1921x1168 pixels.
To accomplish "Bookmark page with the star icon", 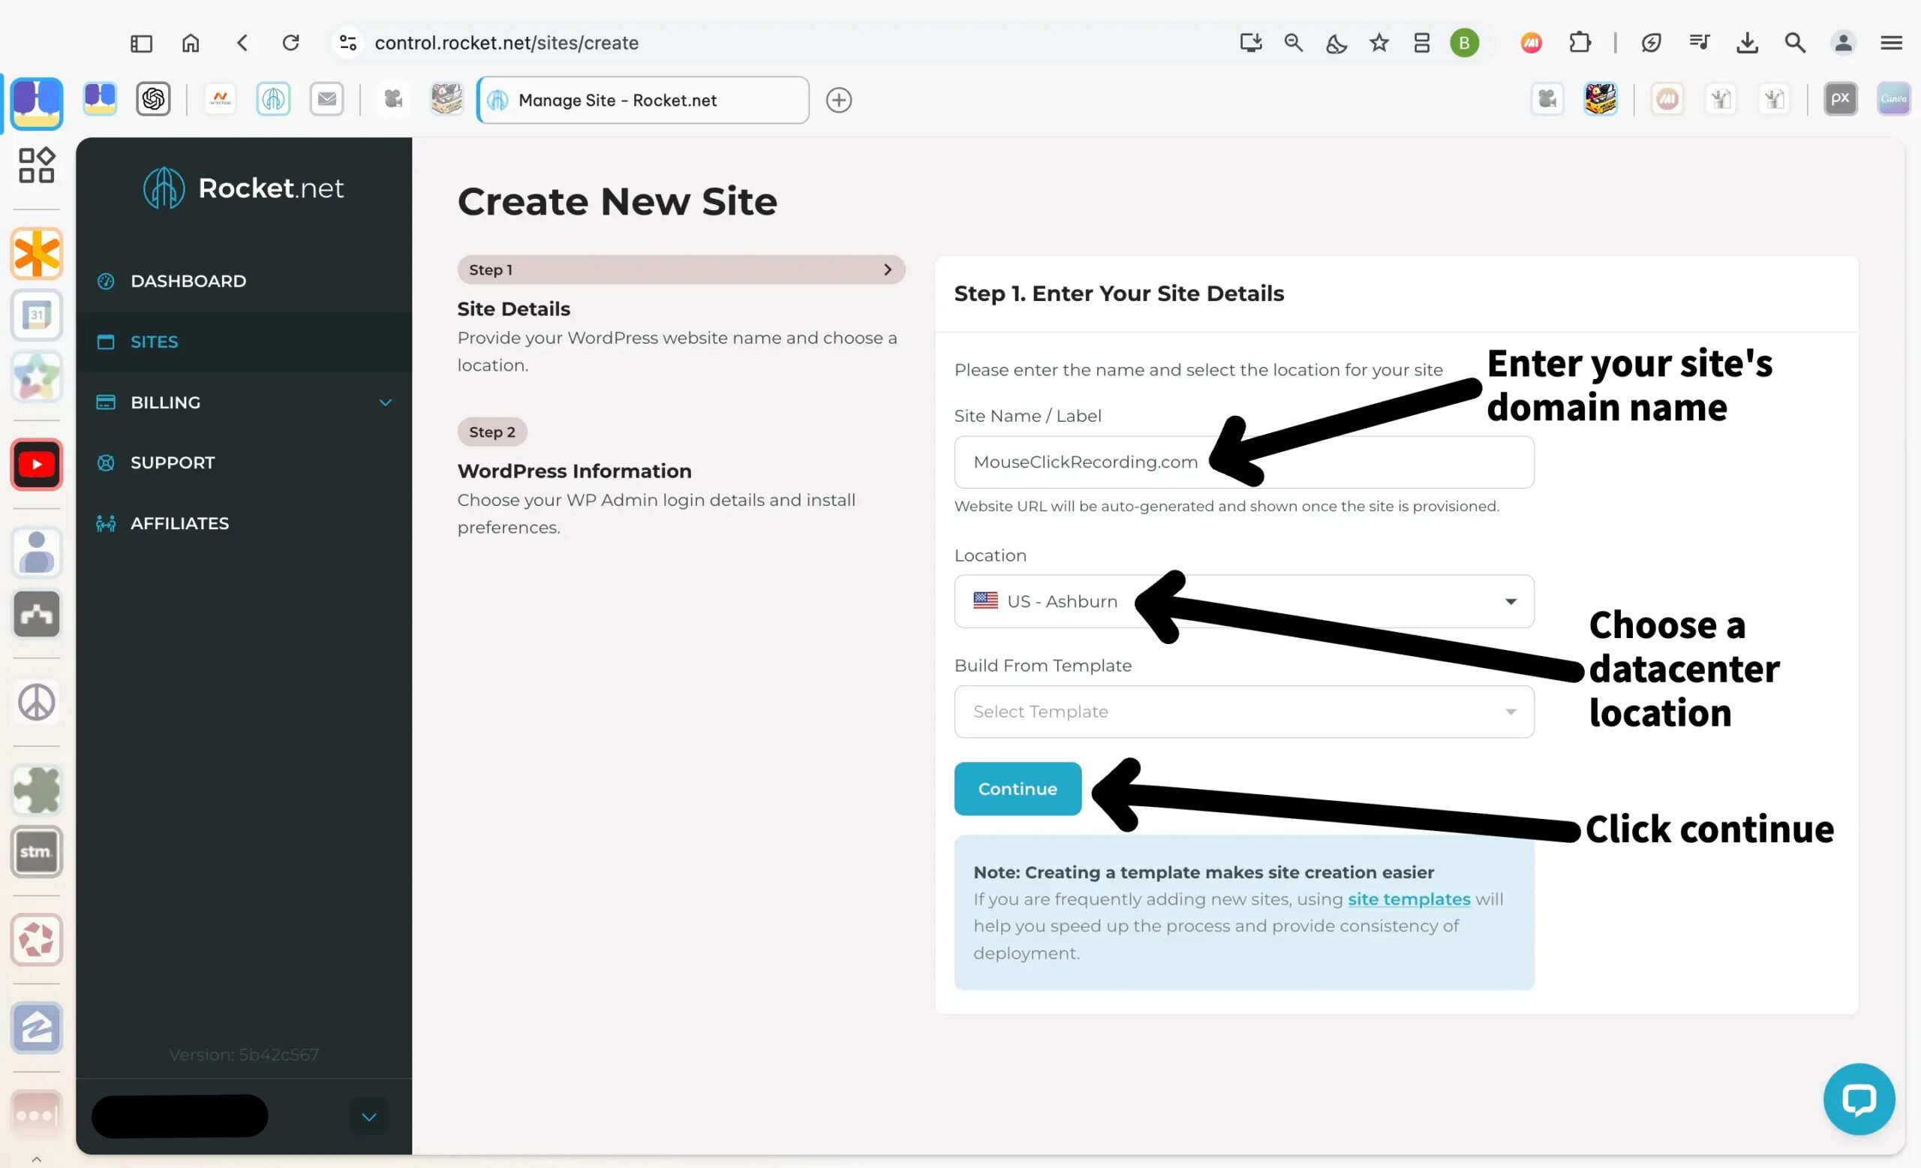I will pyautogui.click(x=1378, y=43).
